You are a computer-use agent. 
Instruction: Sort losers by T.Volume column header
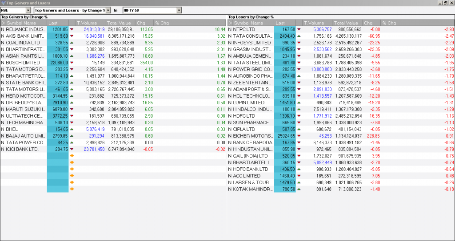[317, 23]
